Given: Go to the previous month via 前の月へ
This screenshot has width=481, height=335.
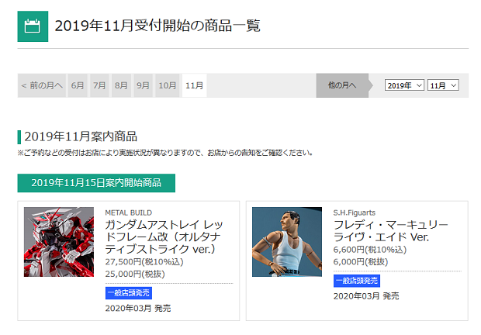Looking at the screenshot, I should point(42,85).
